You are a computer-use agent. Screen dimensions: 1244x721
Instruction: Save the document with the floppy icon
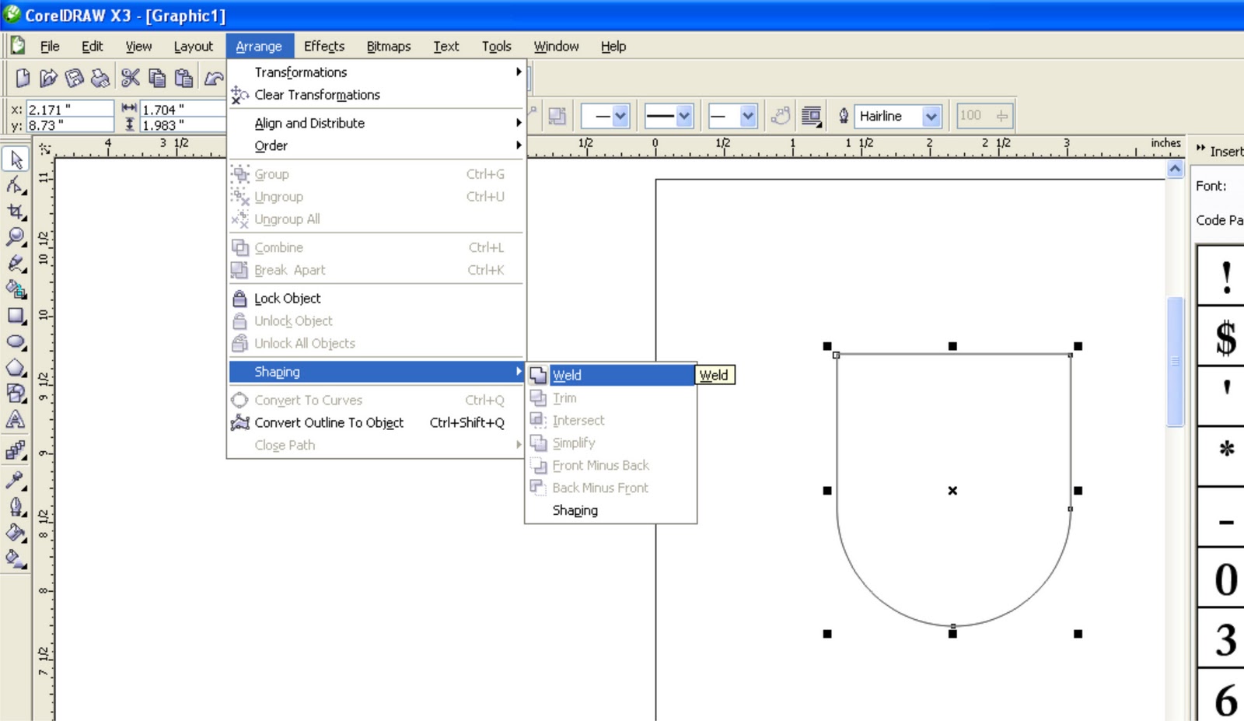[x=75, y=78]
